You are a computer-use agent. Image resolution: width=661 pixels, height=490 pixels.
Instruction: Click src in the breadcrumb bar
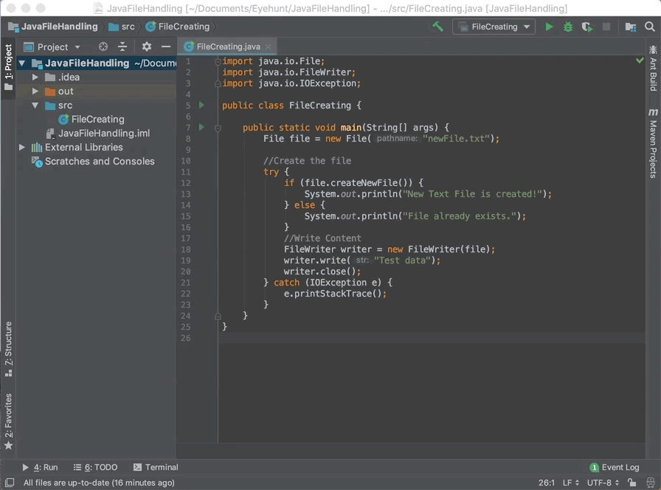click(x=122, y=27)
